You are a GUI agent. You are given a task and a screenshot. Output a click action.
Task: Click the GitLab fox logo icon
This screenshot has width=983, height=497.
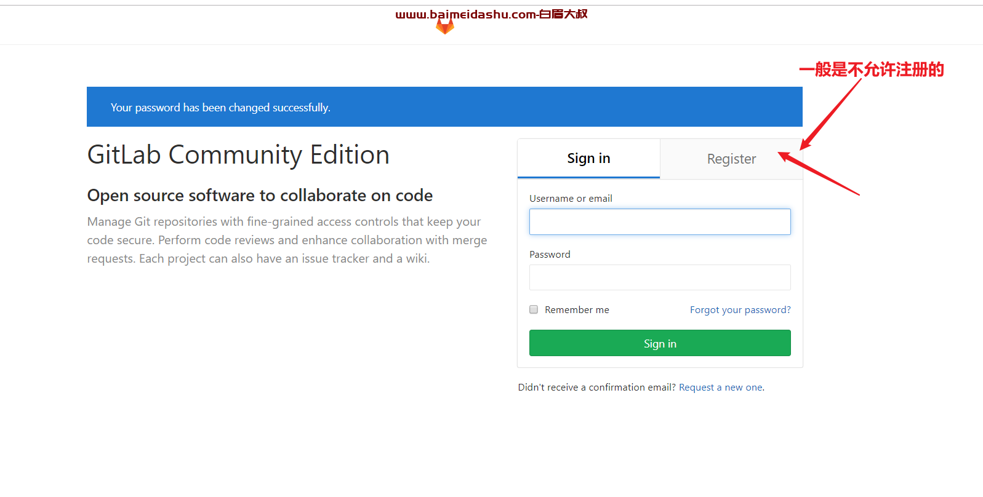coord(444,26)
